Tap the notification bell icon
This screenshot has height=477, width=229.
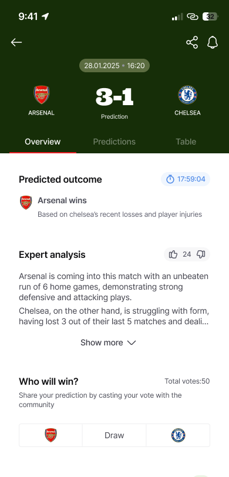(x=213, y=42)
